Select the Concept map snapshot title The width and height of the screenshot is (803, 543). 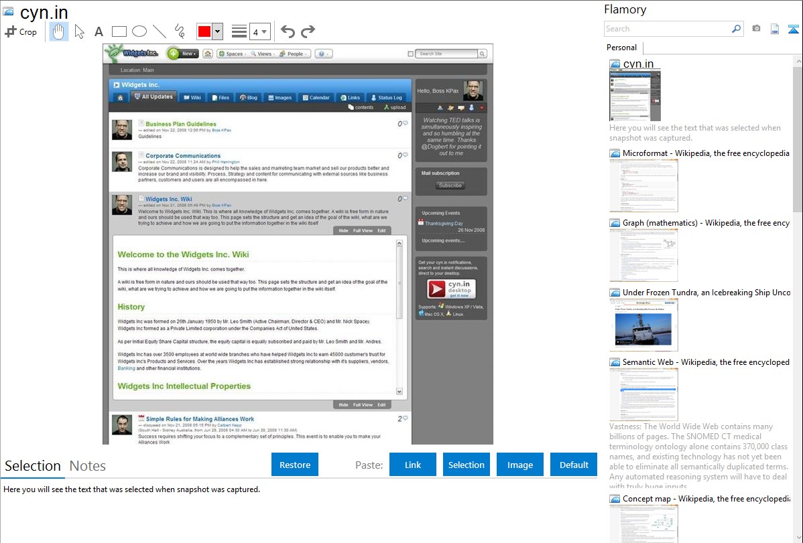(x=706, y=498)
